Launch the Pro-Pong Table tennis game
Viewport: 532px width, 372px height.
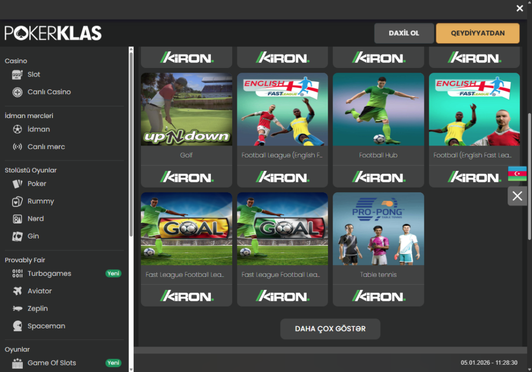tap(378, 229)
